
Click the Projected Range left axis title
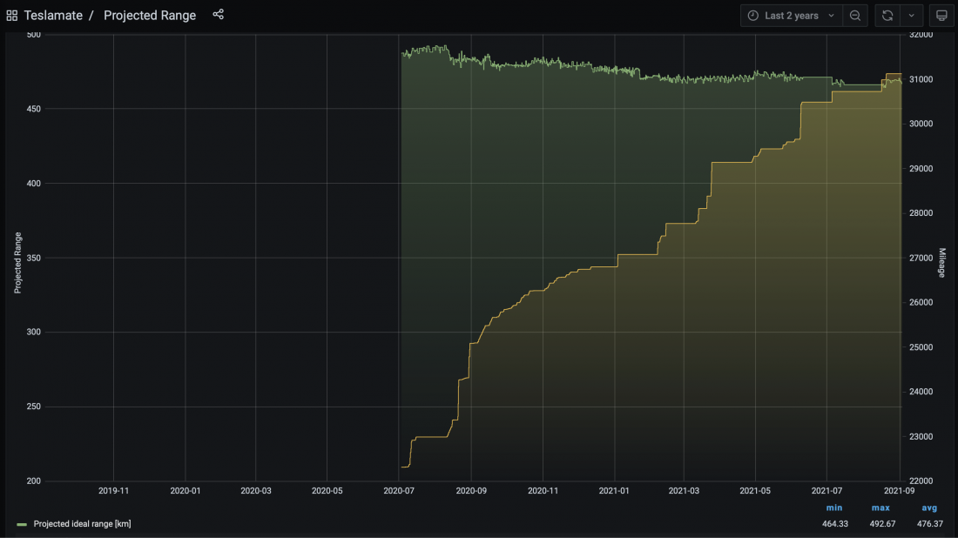(x=17, y=263)
